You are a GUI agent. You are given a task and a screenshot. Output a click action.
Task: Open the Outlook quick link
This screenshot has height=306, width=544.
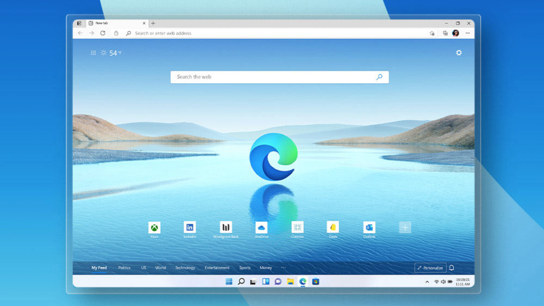tap(369, 229)
